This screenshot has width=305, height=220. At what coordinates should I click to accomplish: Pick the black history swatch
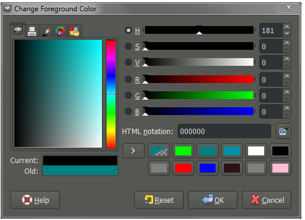[280, 151]
